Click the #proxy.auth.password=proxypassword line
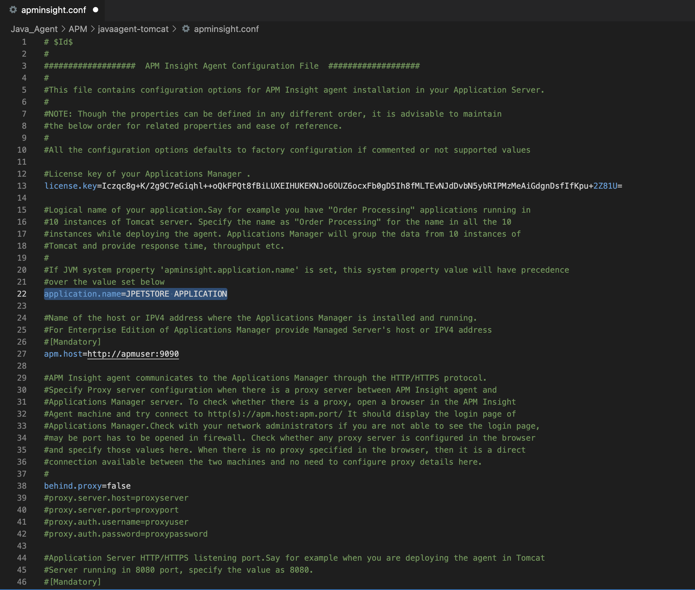Image resolution: width=695 pixels, height=590 pixels. (x=125, y=534)
